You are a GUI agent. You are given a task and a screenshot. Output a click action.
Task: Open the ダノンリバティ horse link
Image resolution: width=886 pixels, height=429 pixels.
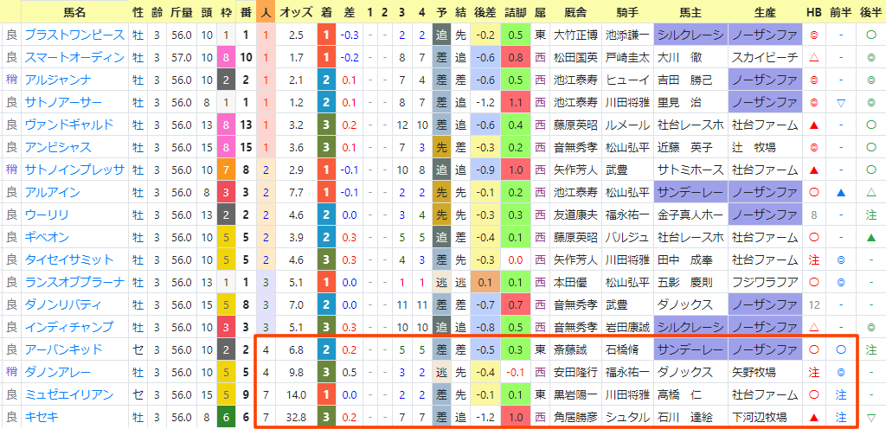[63, 304]
